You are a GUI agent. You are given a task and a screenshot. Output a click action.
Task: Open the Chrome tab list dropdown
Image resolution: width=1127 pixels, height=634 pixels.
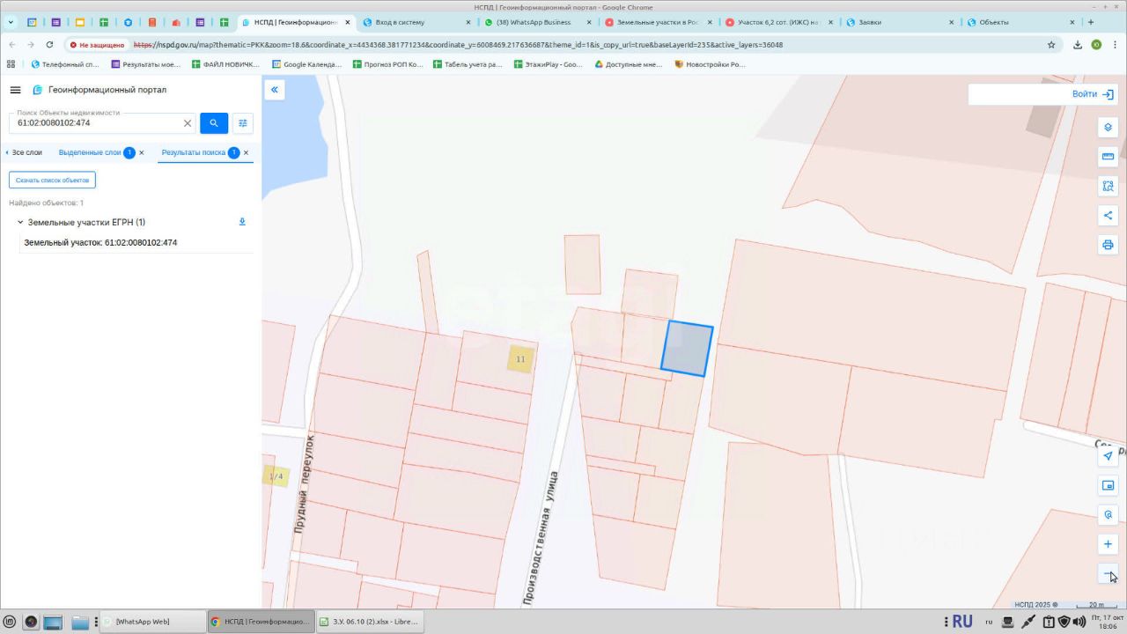tap(11, 22)
